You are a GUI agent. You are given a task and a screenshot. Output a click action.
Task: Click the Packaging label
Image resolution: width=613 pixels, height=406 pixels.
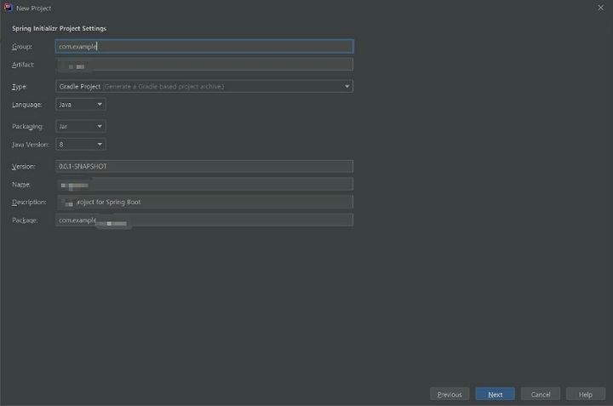[x=27, y=127]
